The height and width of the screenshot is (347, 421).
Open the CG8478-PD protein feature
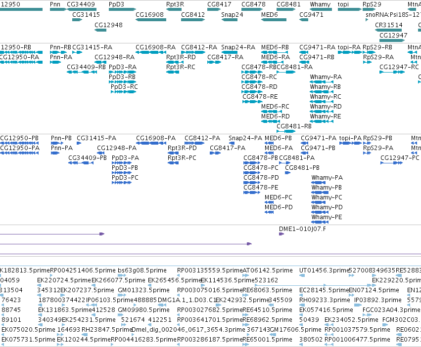coord(252,183)
